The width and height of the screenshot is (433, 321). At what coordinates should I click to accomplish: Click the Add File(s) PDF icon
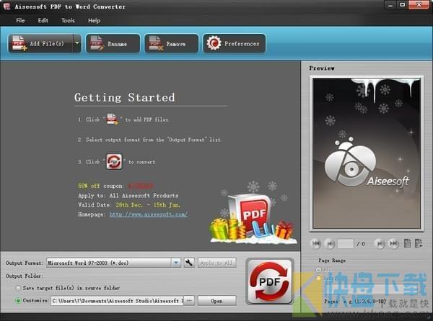point(19,43)
